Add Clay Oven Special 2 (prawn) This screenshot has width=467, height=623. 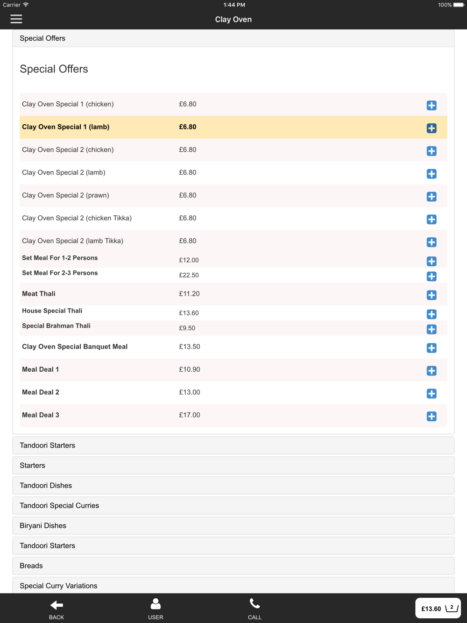[x=432, y=197]
